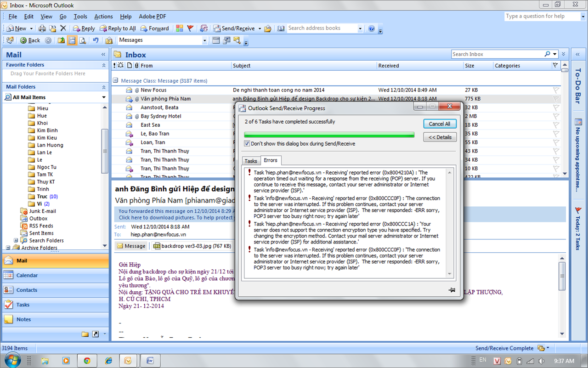Open the Edit menu
Screen dimensions: 588x368
[x=29, y=17]
